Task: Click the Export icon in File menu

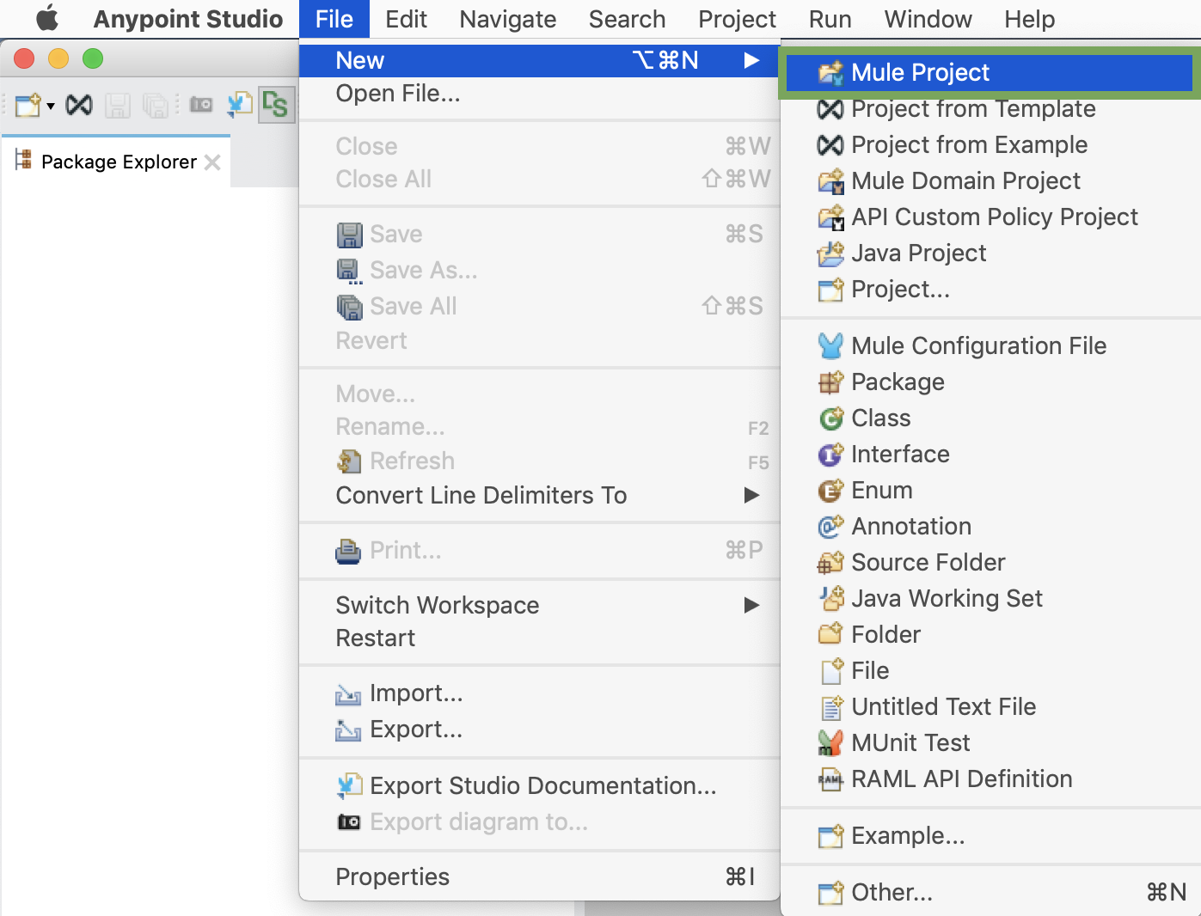Action: pyautogui.click(x=348, y=730)
